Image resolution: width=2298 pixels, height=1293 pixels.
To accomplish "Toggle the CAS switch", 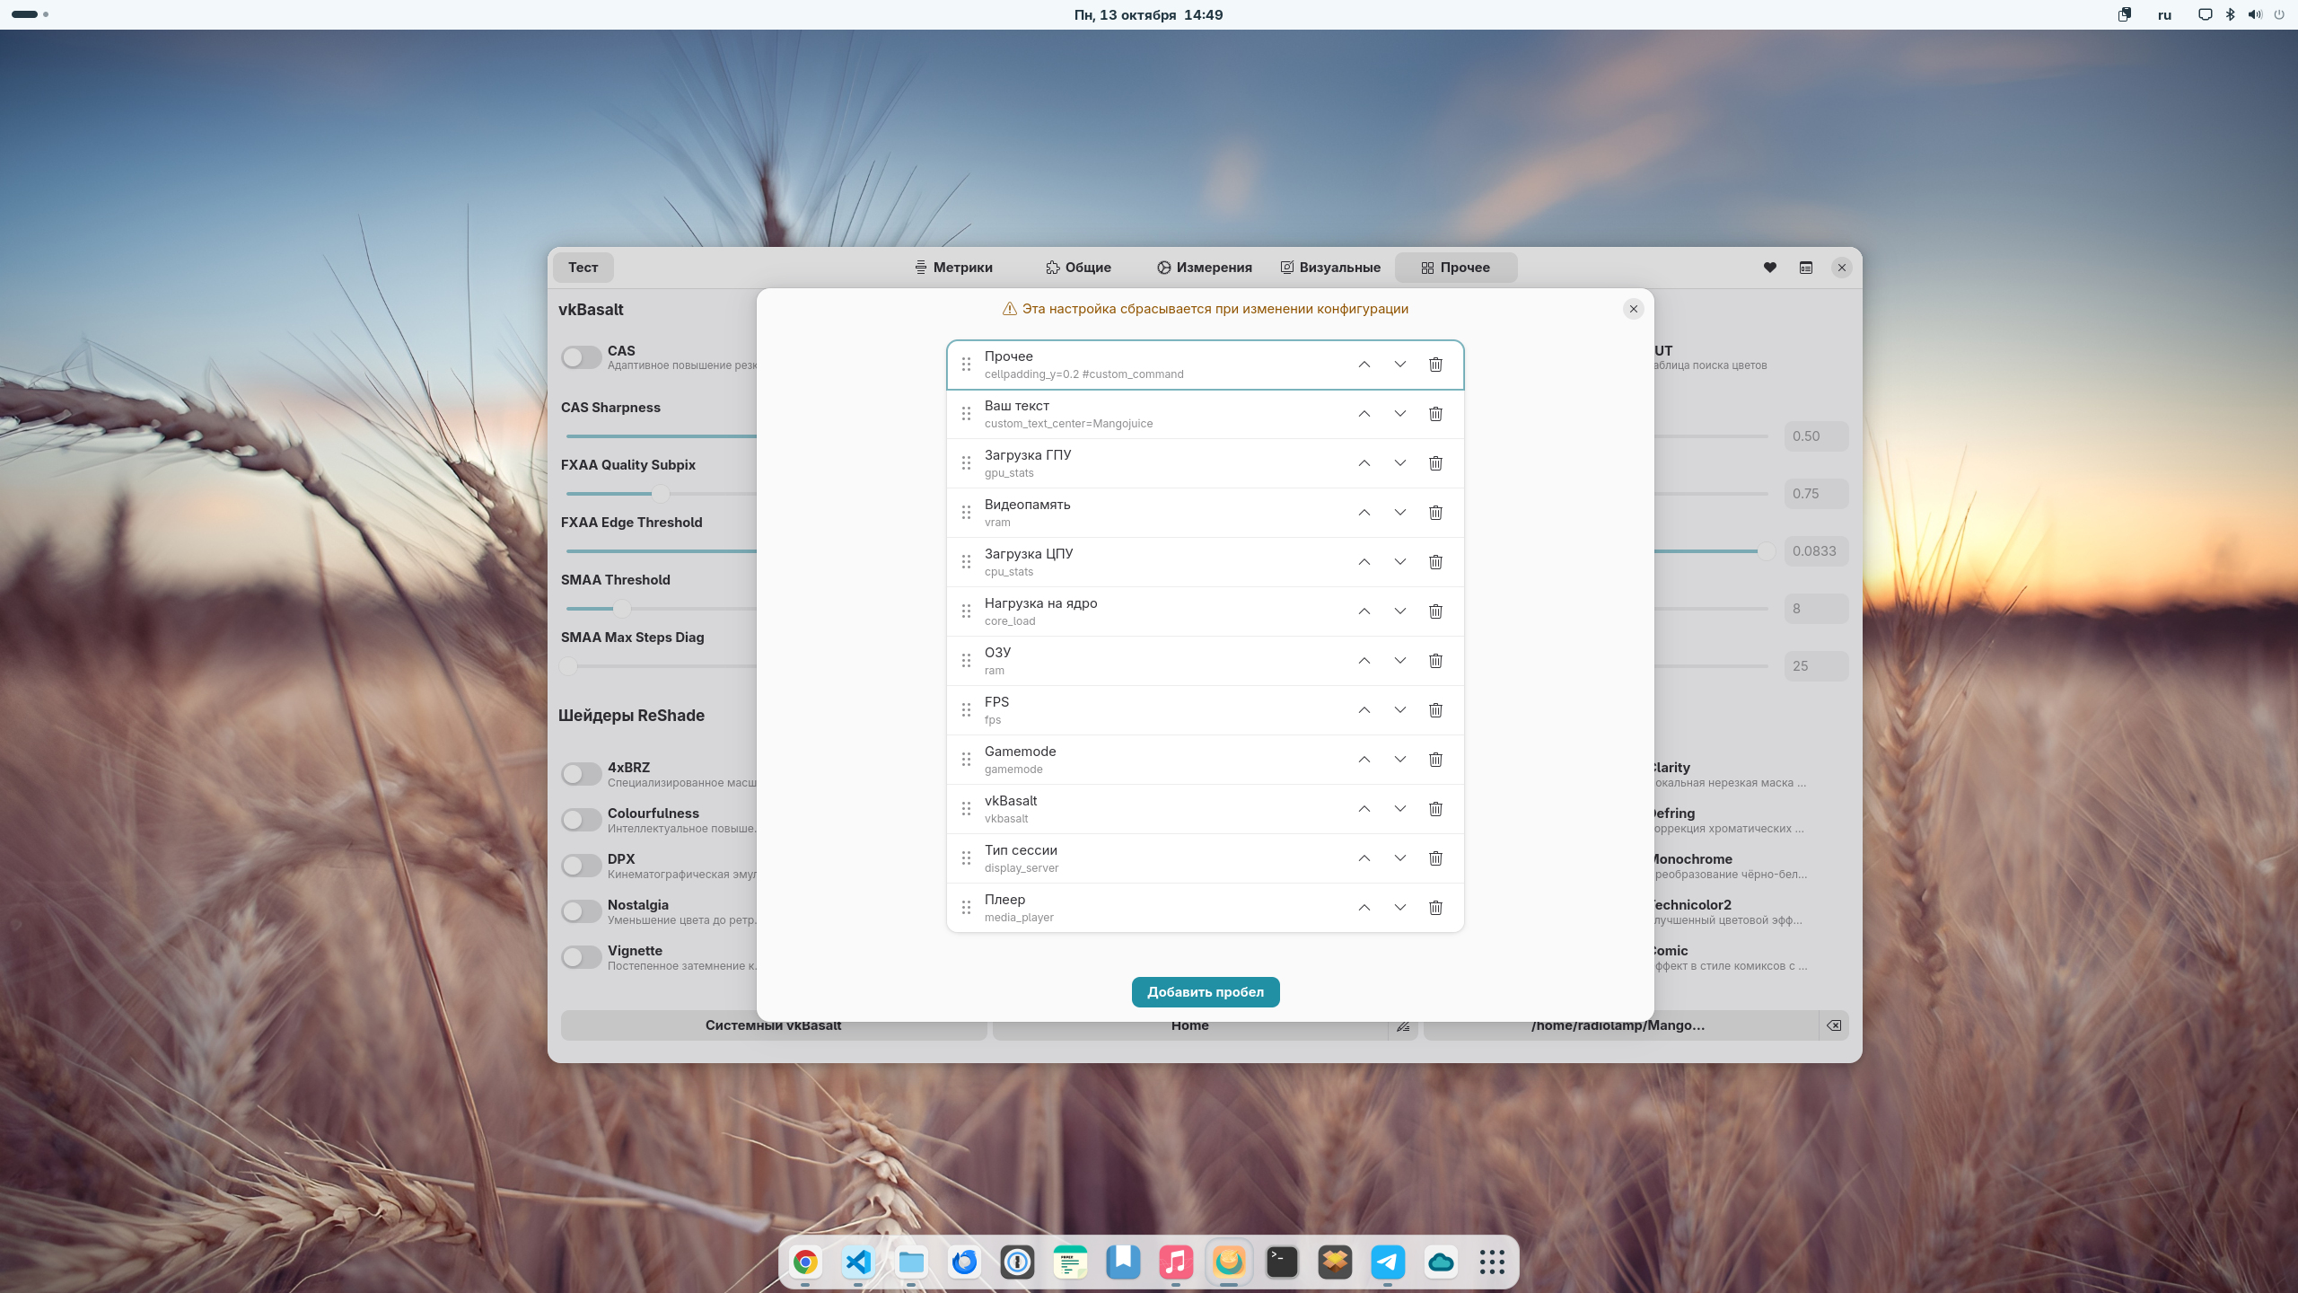I will [581, 357].
